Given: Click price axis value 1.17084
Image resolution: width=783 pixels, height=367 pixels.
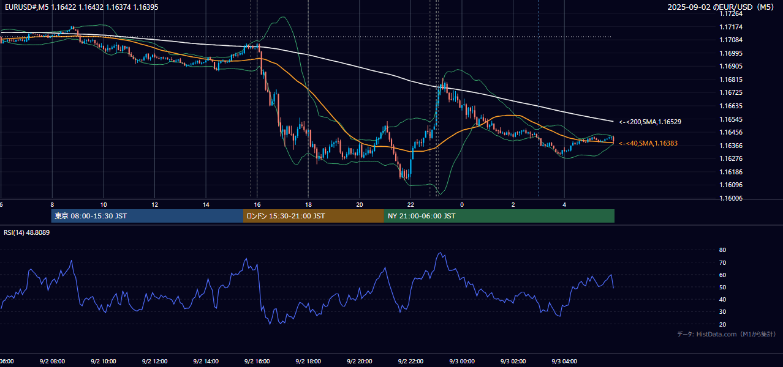Looking at the screenshot, I should tap(732, 40).
